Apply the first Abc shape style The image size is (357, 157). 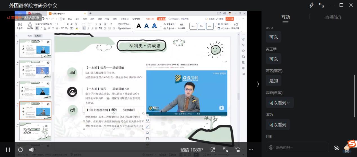[x=193, y=26]
